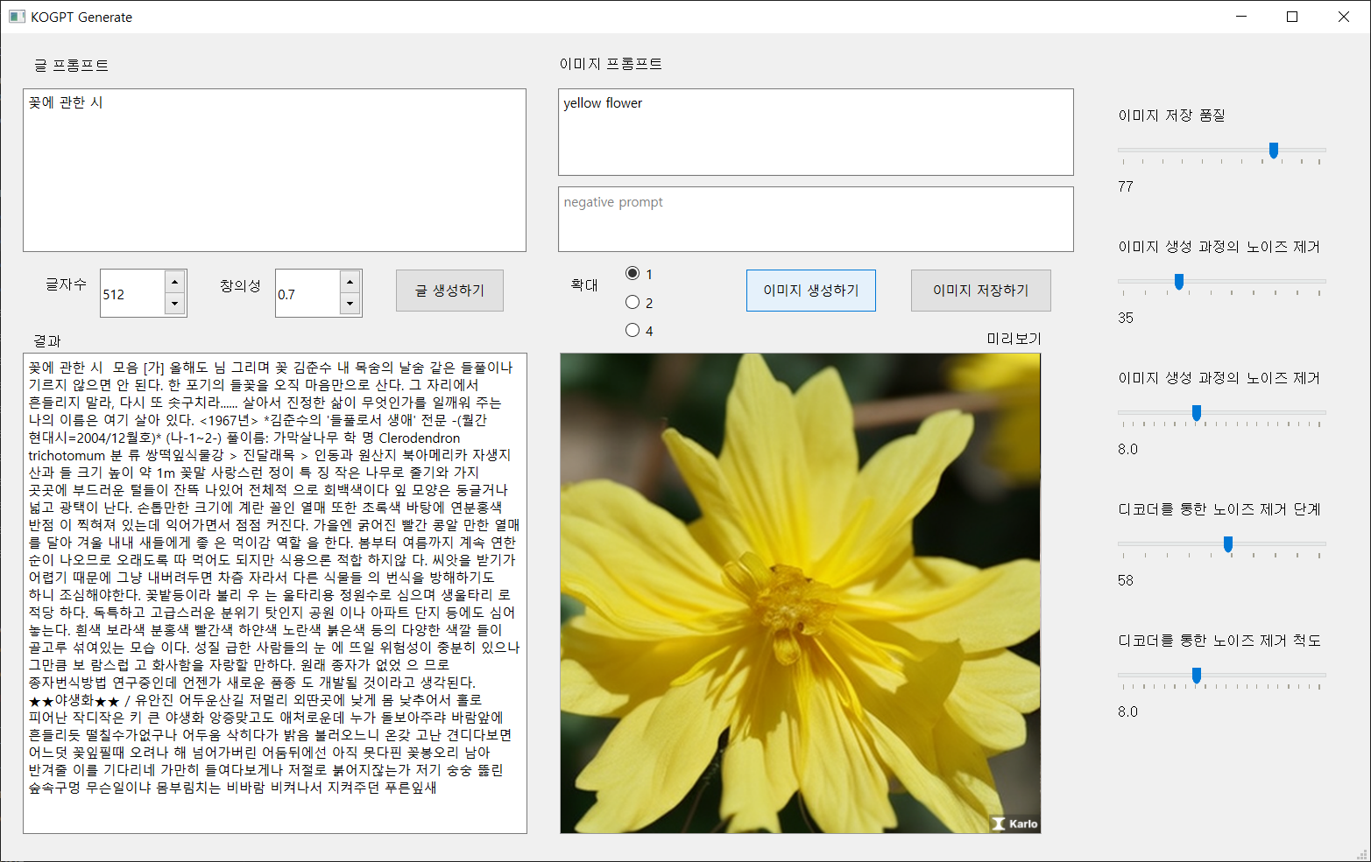
Task: Click into the 글 프롬프트 text box
Action: (x=274, y=171)
